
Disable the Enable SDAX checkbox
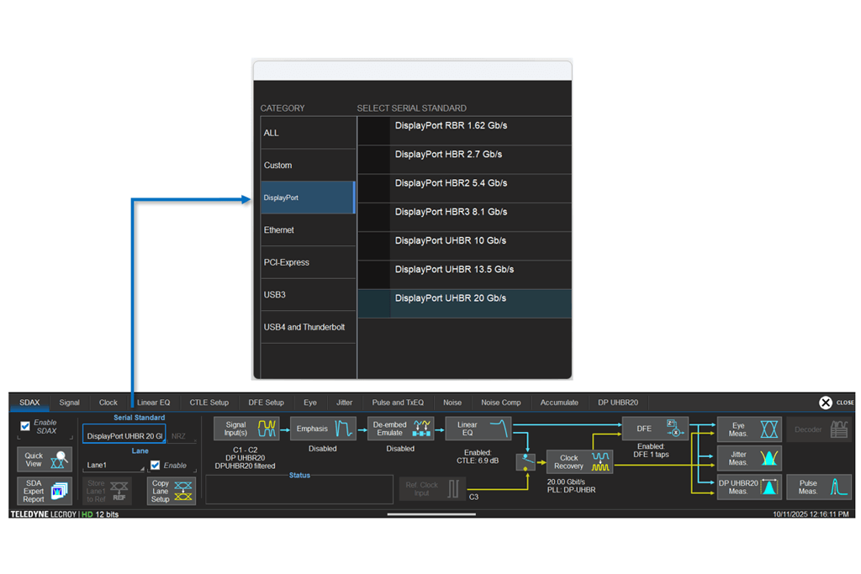pos(25,426)
